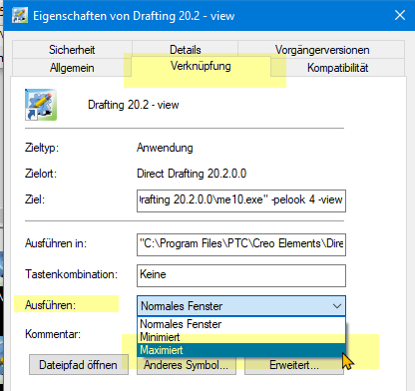415x391 pixels.
Task: Switch to the Vorgängerversionen tab
Action: (321, 50)
